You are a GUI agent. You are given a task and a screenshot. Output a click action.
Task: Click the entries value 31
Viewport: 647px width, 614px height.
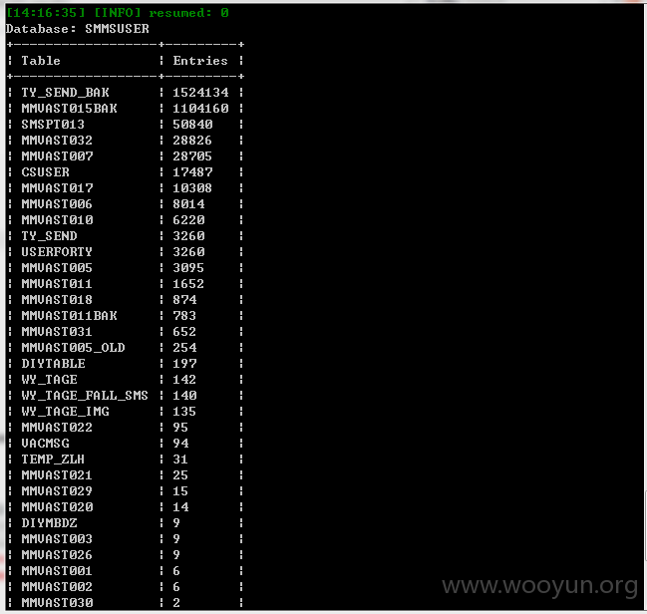pos(180,460)
